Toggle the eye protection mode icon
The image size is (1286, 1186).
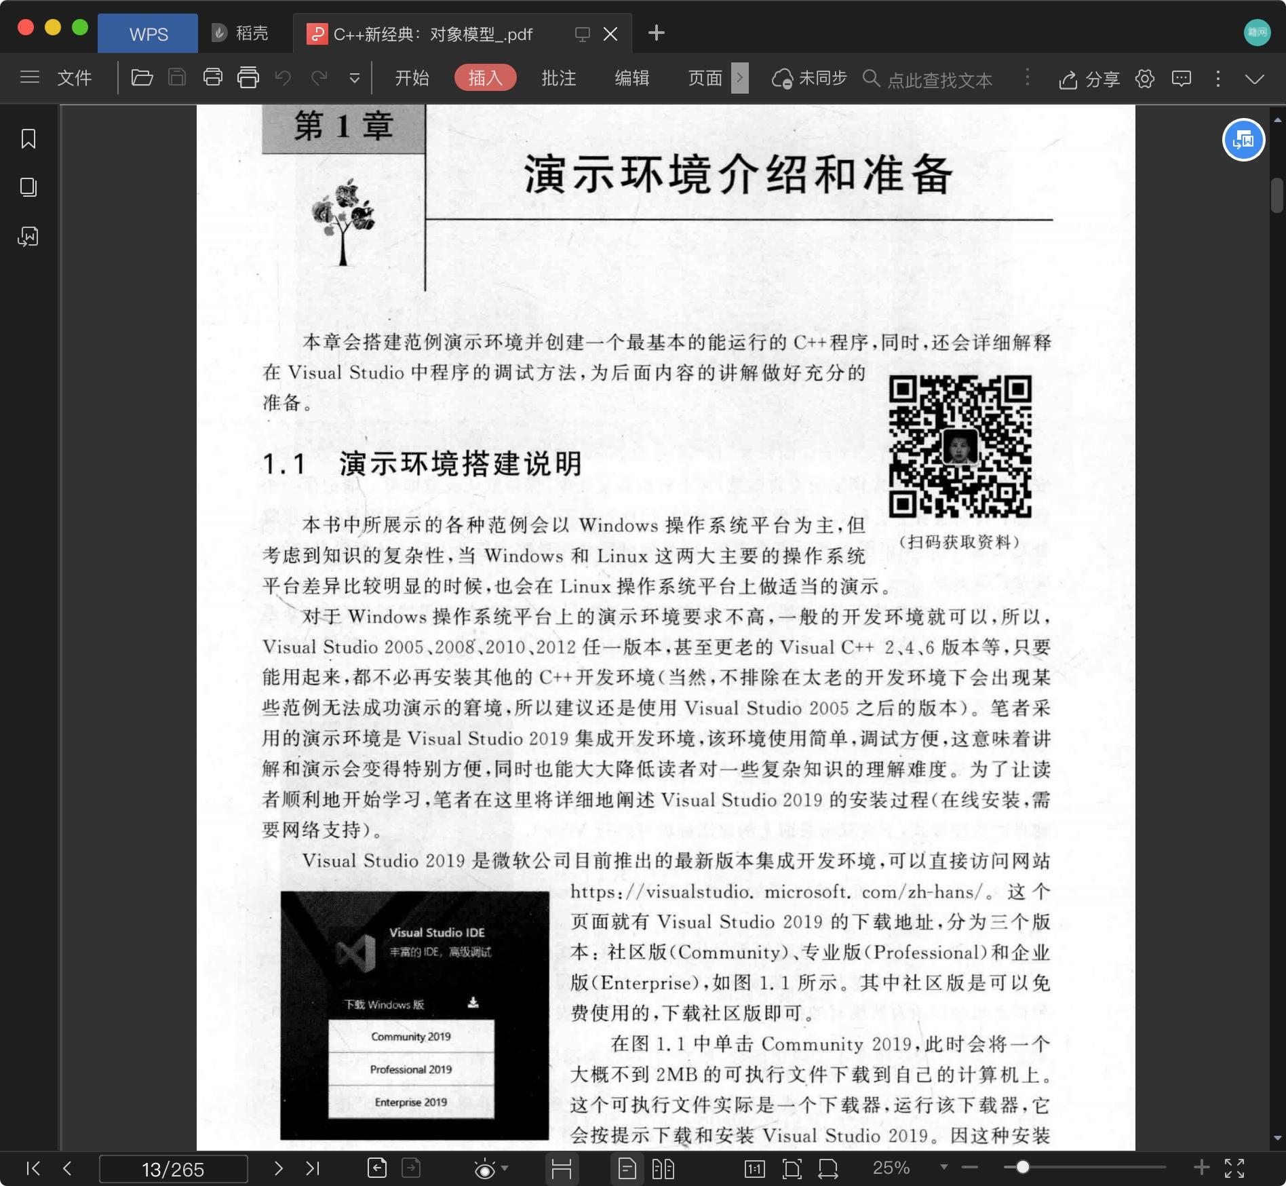click(484, 1169)
